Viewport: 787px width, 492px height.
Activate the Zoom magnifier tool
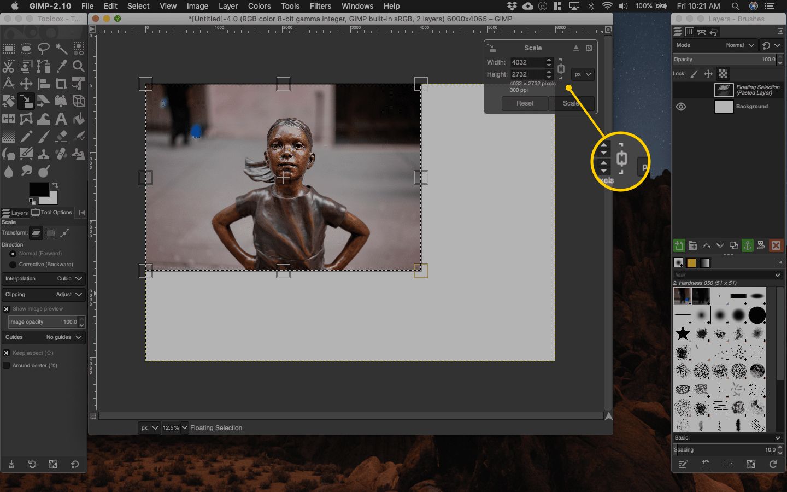(79, 66)
